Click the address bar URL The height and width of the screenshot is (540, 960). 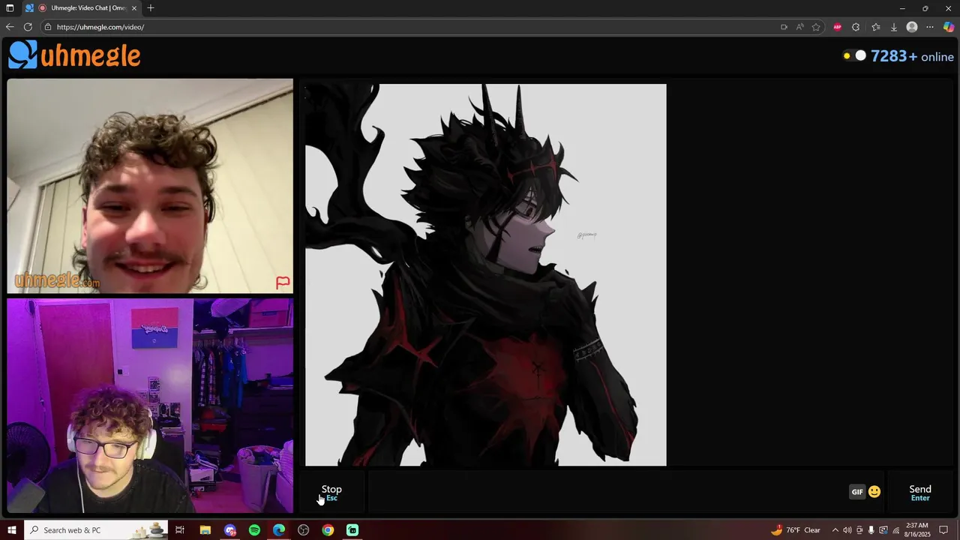click(x=100, y=27)
